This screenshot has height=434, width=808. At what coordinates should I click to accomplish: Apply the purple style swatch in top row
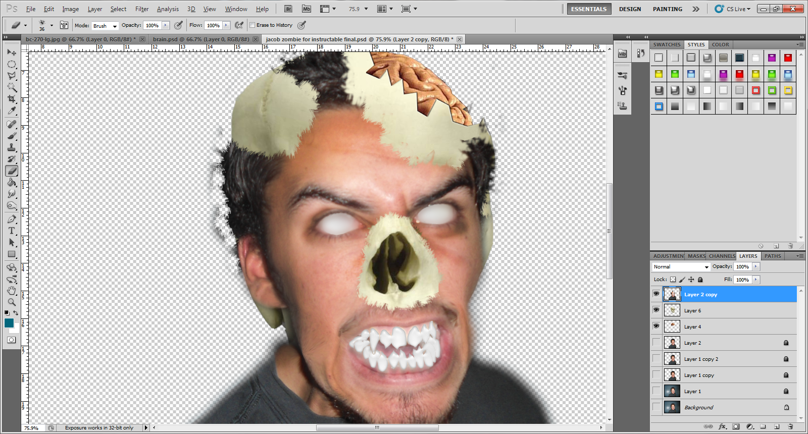pyautogui.click(x=772, y=58)
